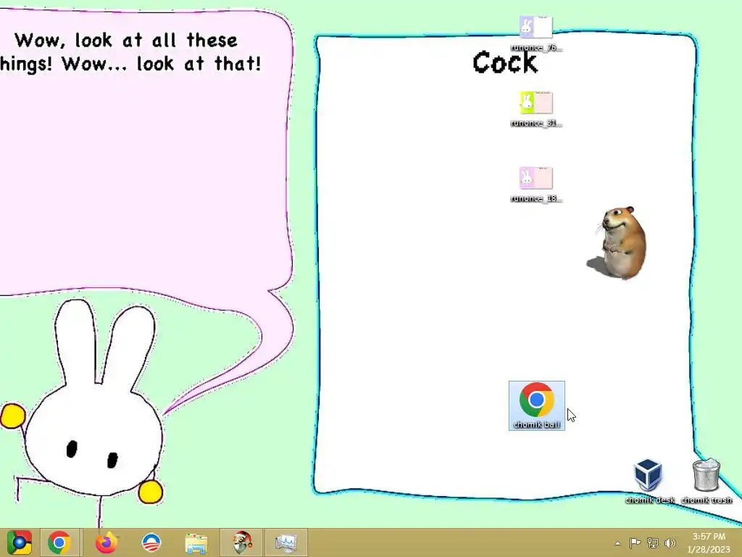The image size is (742, 557).
Task: Select the chomik trash recycle bin
Action: 706,480
